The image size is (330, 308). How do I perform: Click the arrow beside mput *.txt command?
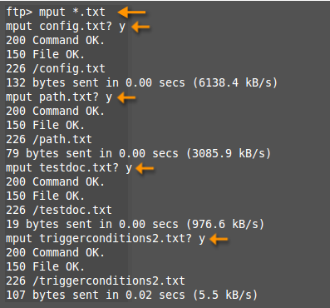click(x=132, y=12)
